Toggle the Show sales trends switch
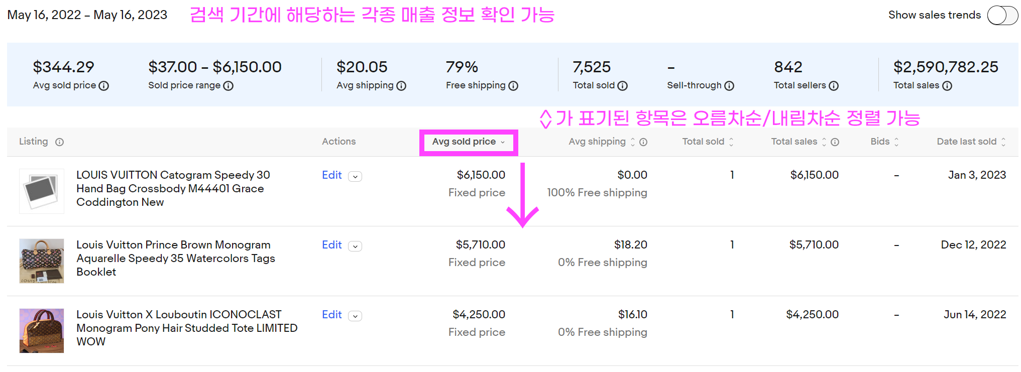The height and width of the screenshot is (372, 1021). [x=1002, y=15]
